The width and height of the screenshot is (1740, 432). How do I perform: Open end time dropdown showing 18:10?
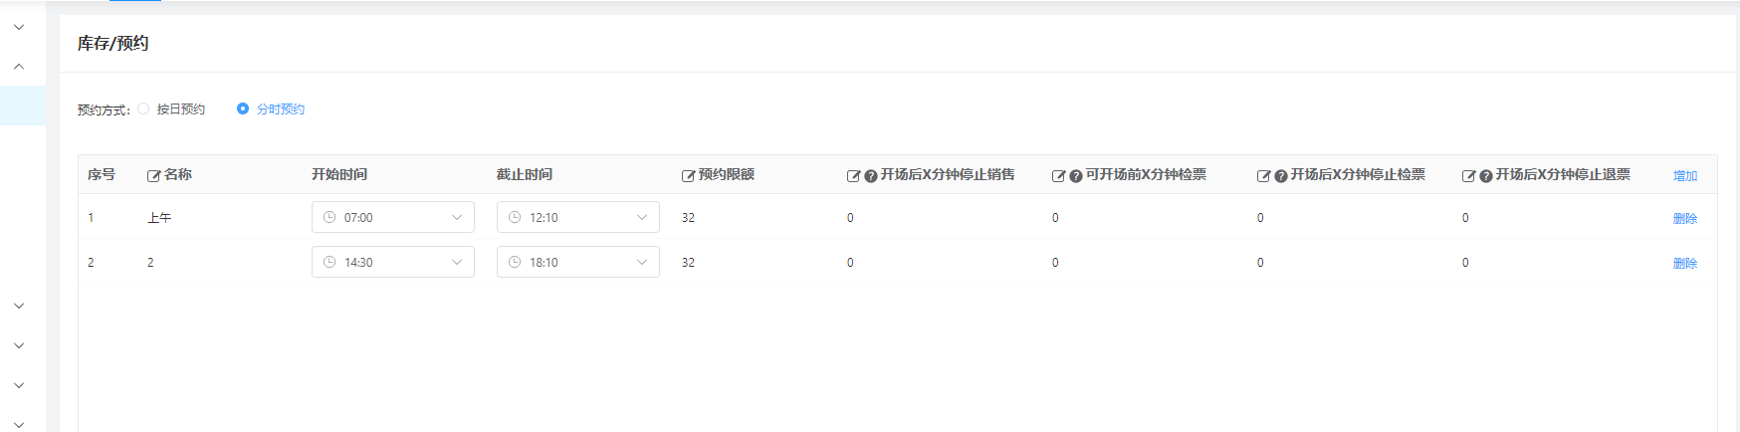point(577,262)
